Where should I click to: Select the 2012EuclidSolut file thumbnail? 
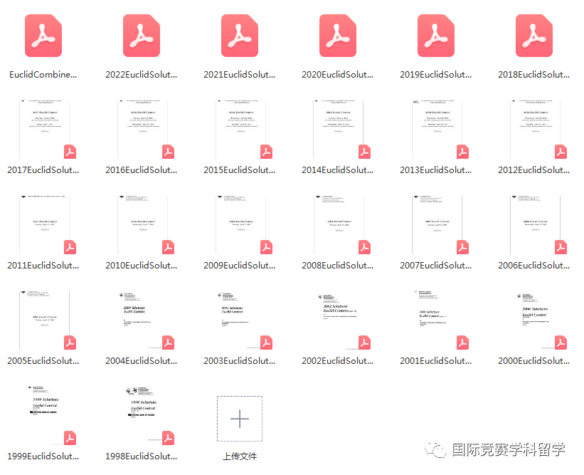tap(535, 130)
